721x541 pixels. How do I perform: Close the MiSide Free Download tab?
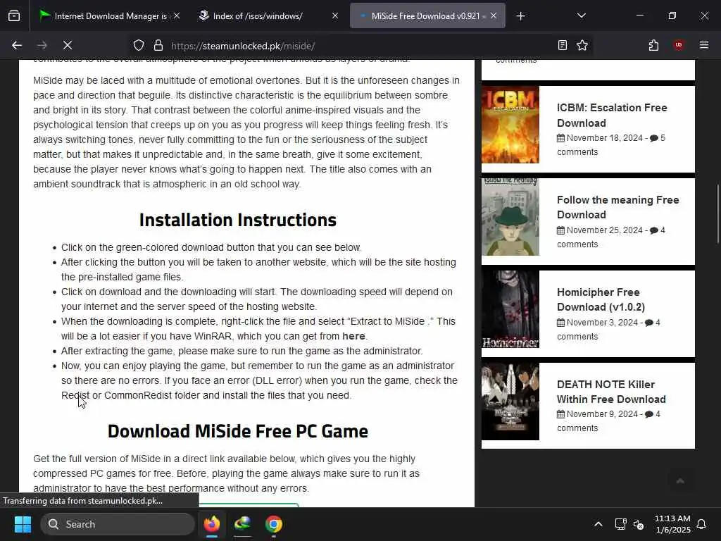pos(494,16)
